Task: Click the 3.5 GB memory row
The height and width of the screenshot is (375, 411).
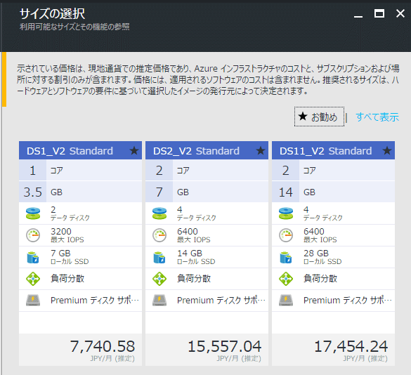Action: 80,192
